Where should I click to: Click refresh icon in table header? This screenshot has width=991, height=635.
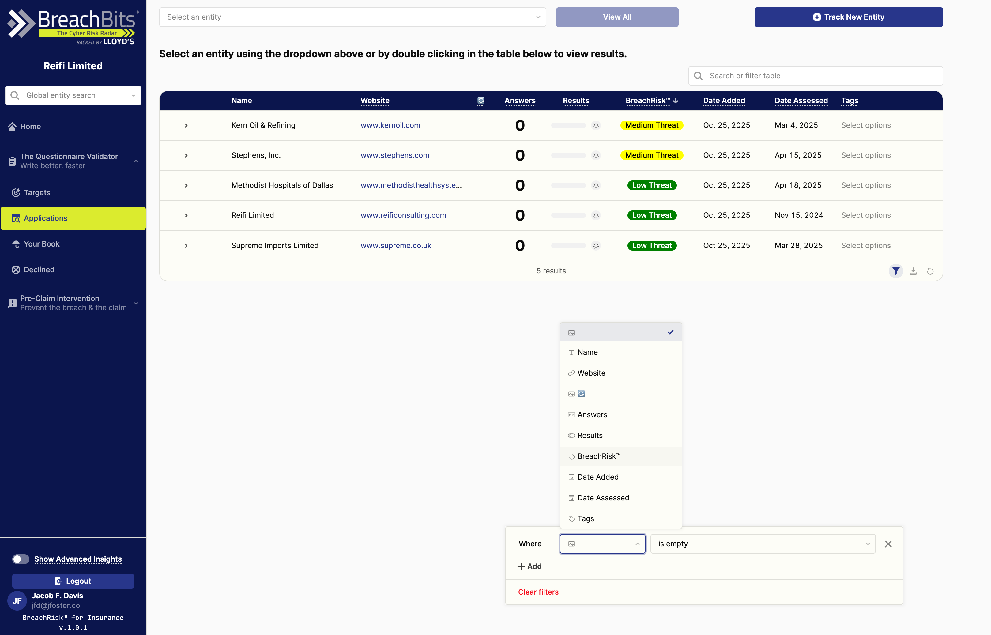pos(481,100)
